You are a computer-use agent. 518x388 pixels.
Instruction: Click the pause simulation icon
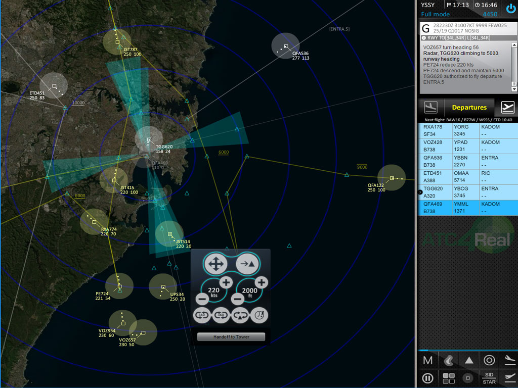pos(427,378)
